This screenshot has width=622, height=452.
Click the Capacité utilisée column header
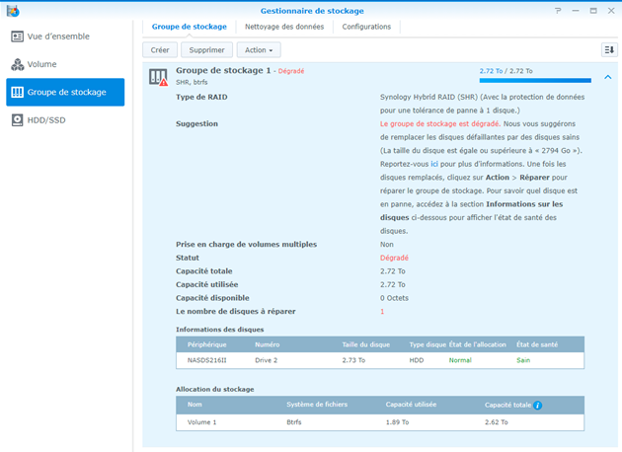411,405
